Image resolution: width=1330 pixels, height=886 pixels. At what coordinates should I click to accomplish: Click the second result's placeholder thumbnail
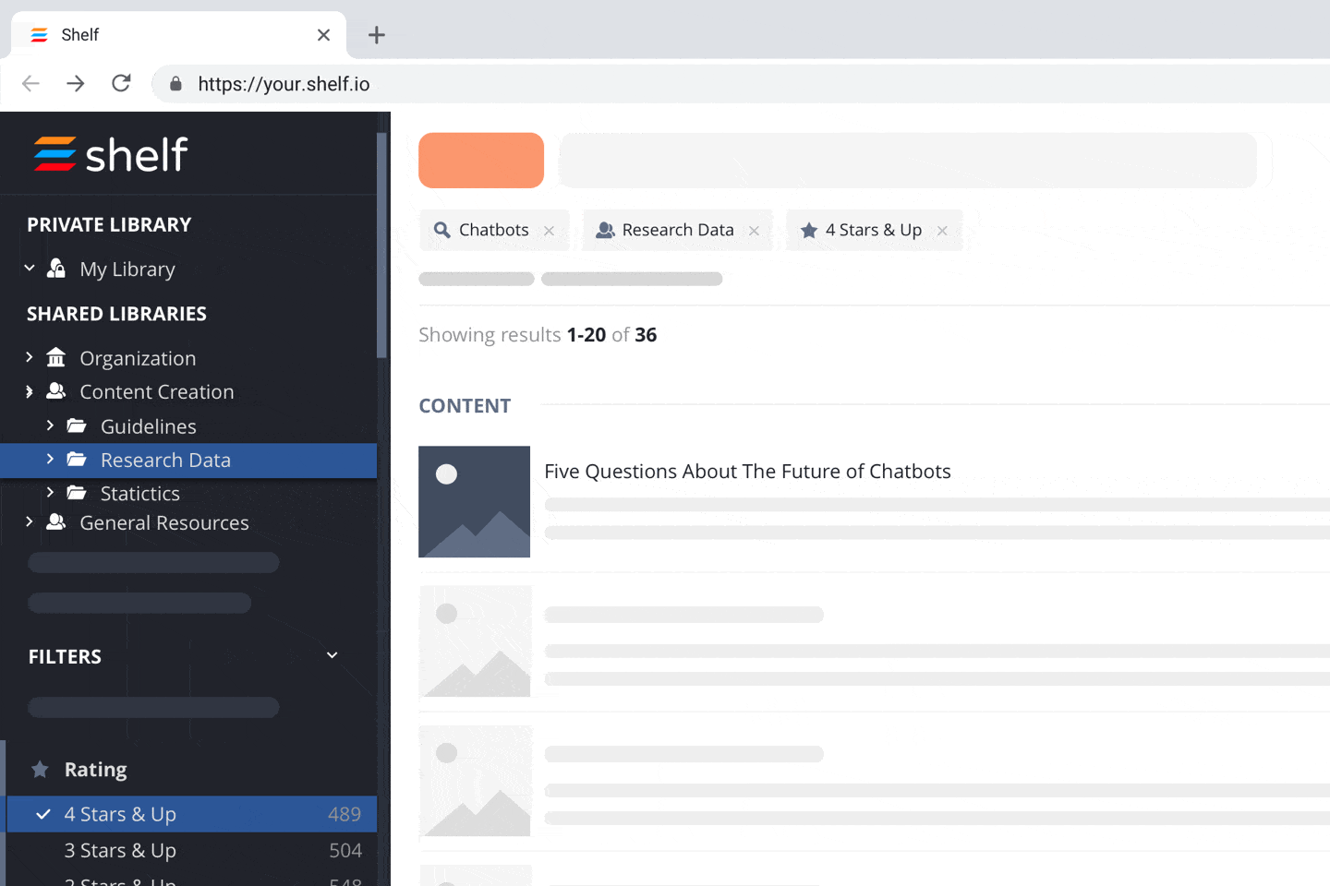click(x=475, y=641)
